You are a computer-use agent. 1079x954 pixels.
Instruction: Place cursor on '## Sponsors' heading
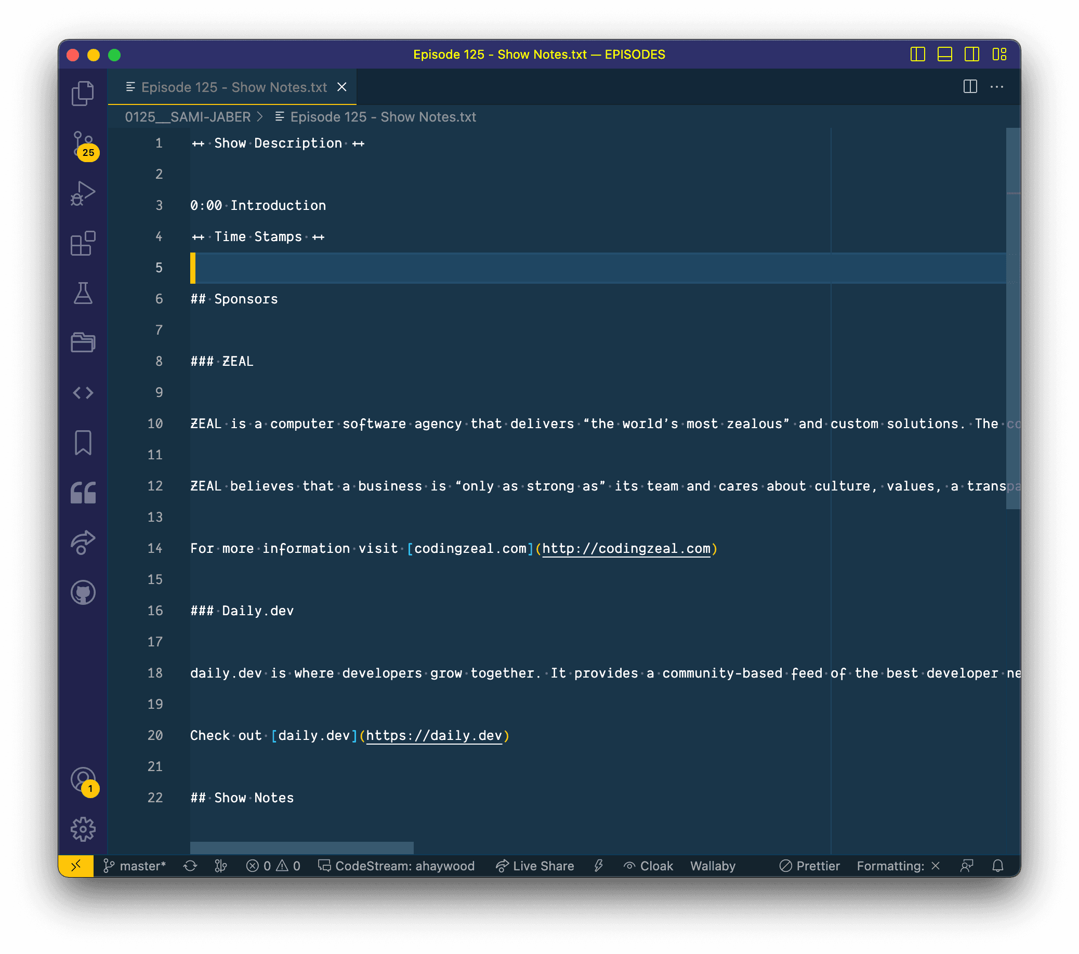click(234, 299)
